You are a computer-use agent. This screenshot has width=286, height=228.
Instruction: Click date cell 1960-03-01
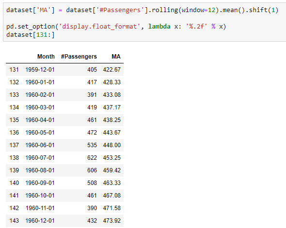click(40, 107)
